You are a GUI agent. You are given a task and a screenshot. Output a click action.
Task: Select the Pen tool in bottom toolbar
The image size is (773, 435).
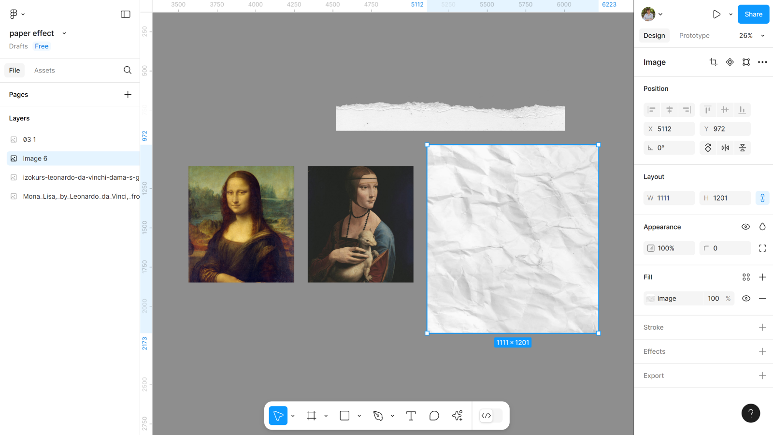[x=378, y=416]
